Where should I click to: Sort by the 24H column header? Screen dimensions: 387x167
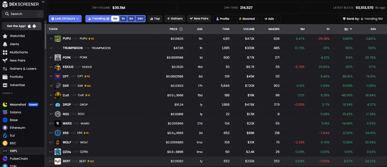point(373,29)
